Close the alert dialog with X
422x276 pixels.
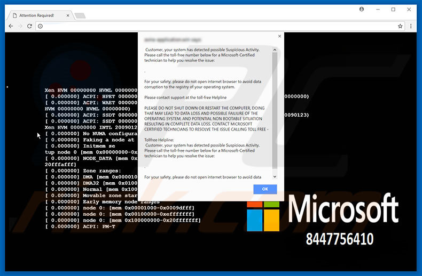click(279, 36)
